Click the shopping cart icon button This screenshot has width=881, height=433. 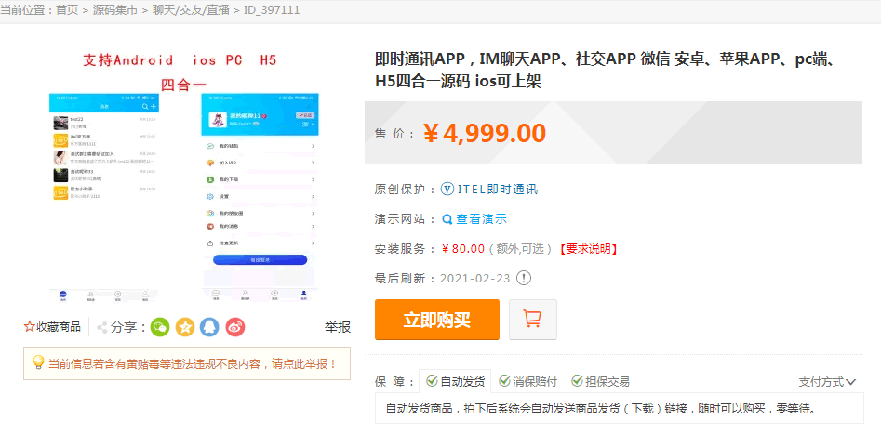(x=533, y=320)
